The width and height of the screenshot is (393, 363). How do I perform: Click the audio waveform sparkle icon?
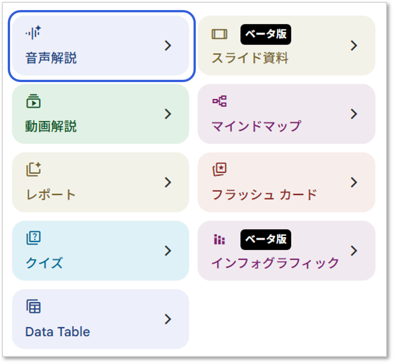33,32
